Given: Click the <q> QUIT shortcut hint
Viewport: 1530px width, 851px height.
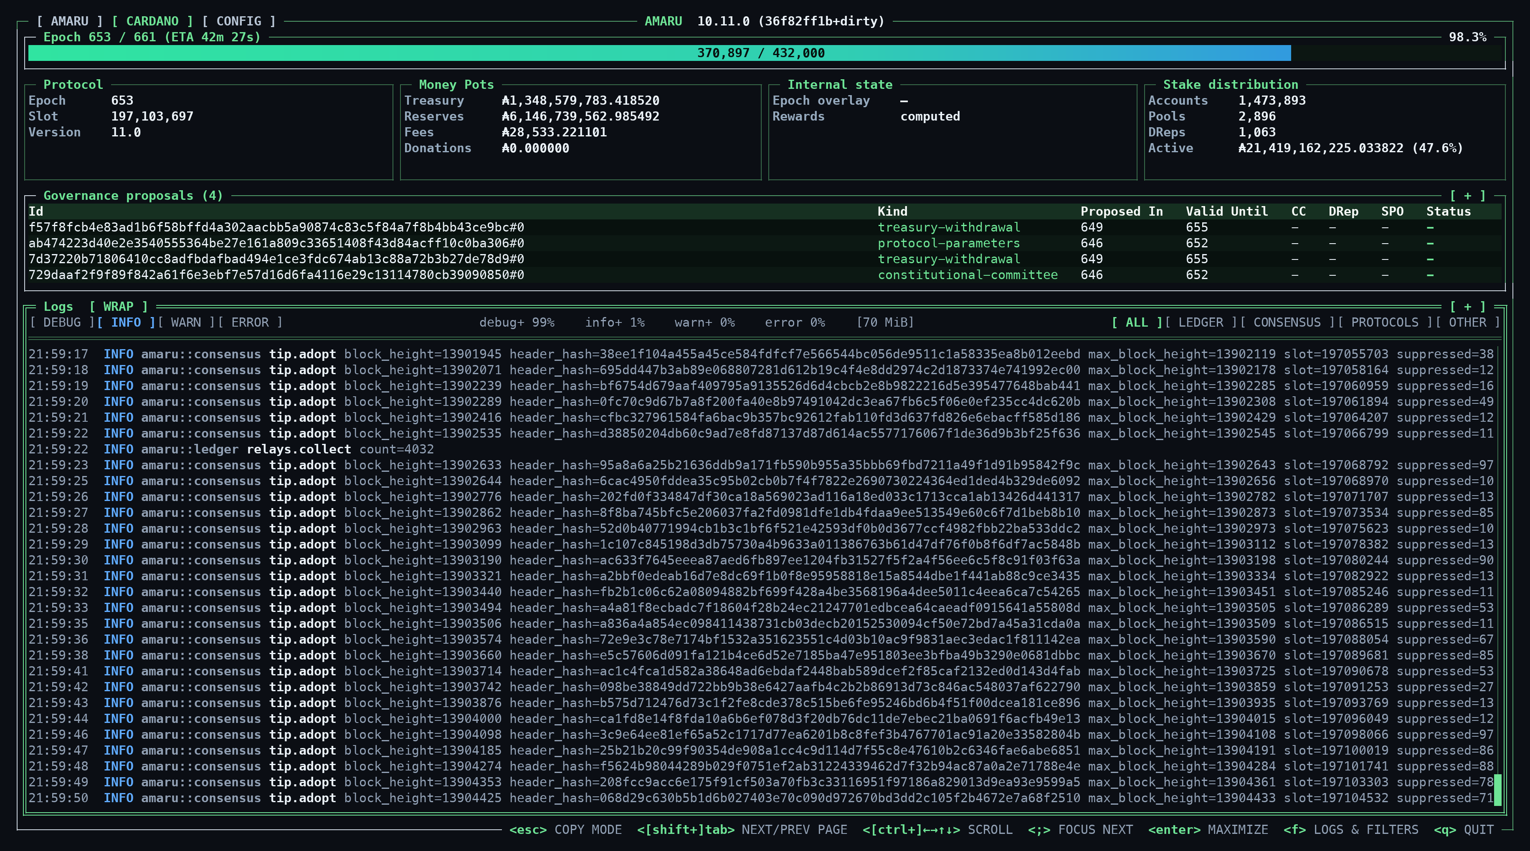Looking at the screenshot, I should pyautogui.click(x=1464, y=830).
